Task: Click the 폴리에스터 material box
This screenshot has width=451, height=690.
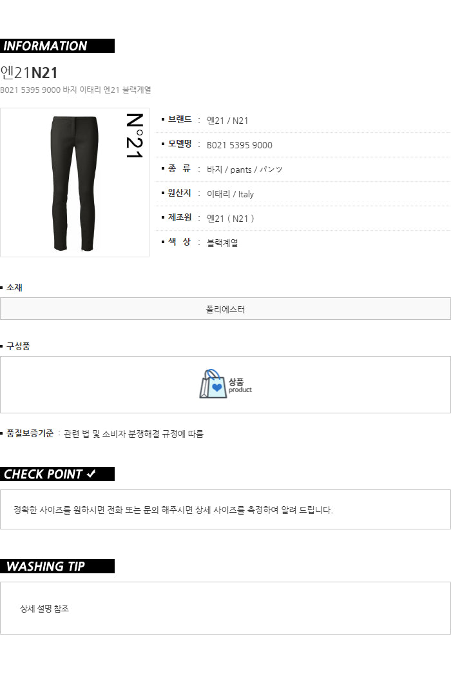Action: pos(225,309)
